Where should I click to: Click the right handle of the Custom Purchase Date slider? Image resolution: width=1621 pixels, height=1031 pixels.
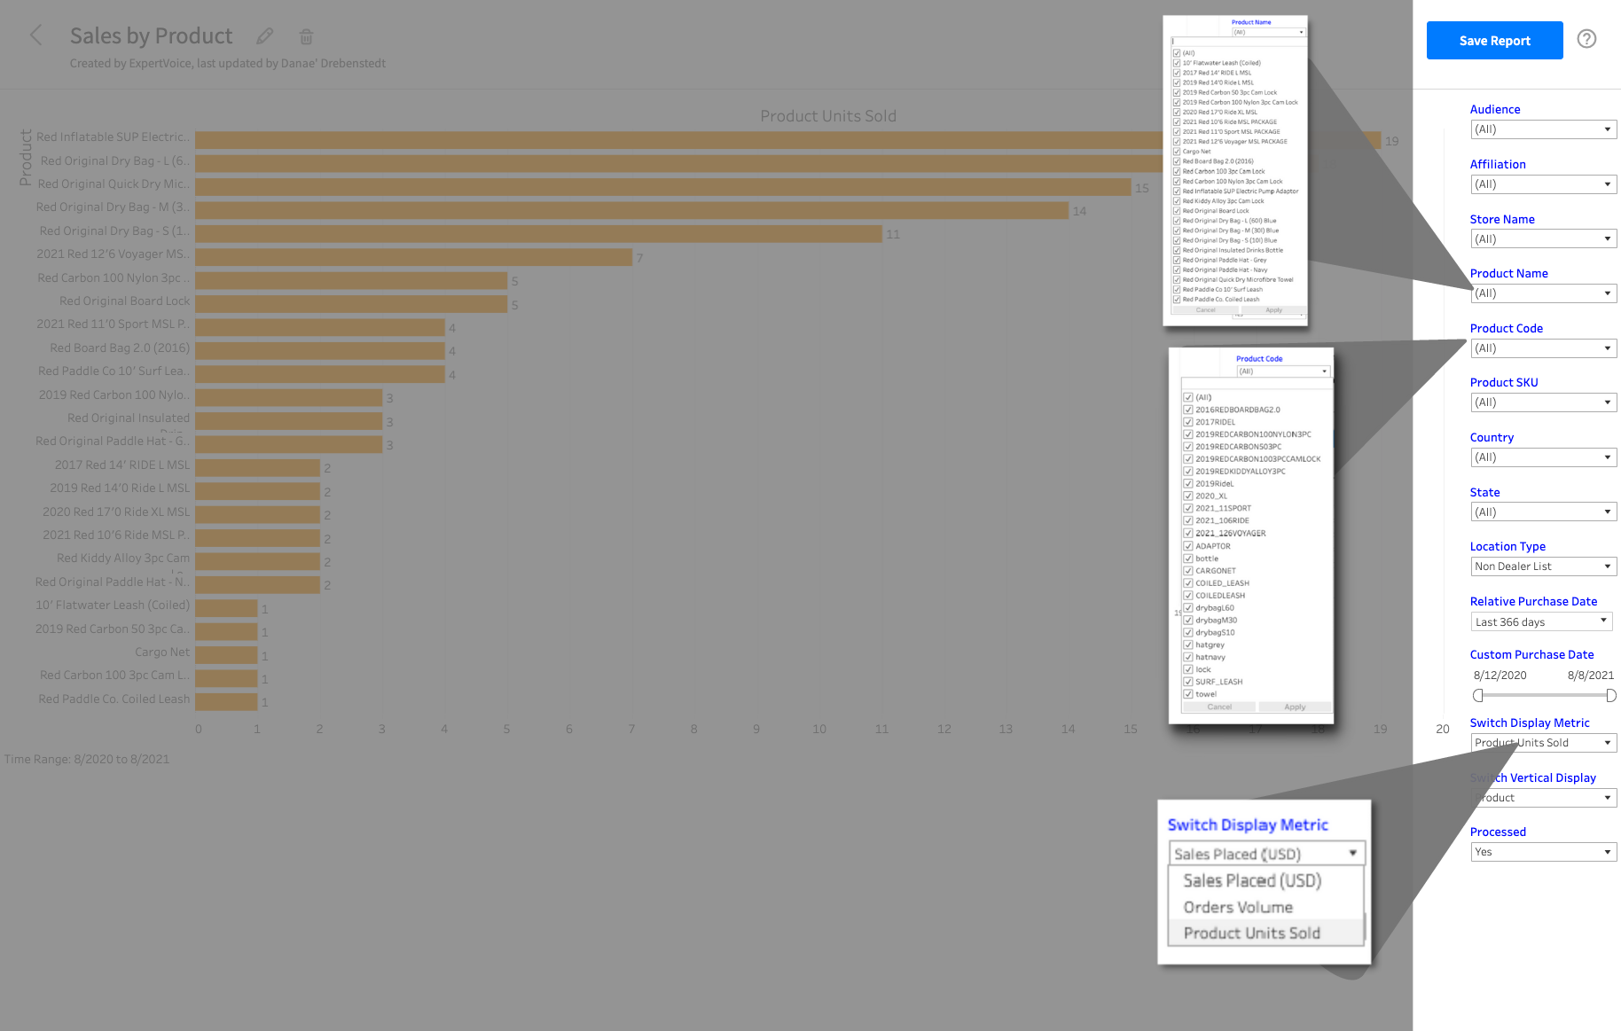pyautogui.click(x=1611, y=696)
